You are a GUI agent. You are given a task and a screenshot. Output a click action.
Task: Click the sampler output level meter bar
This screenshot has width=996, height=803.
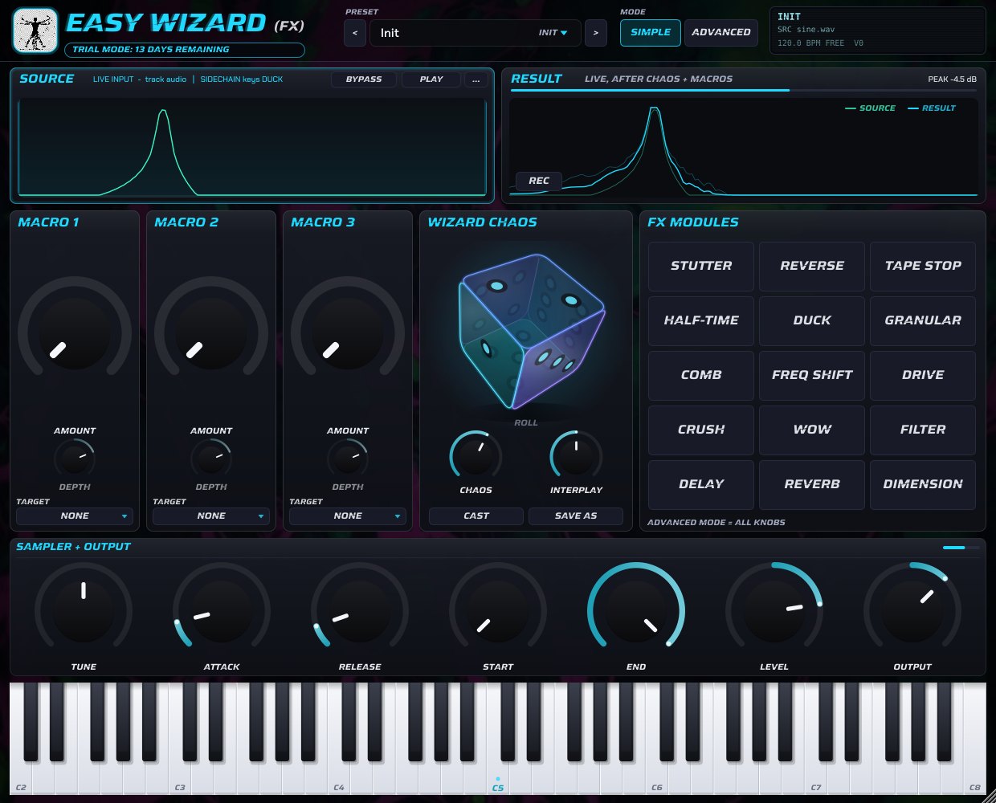961,548
